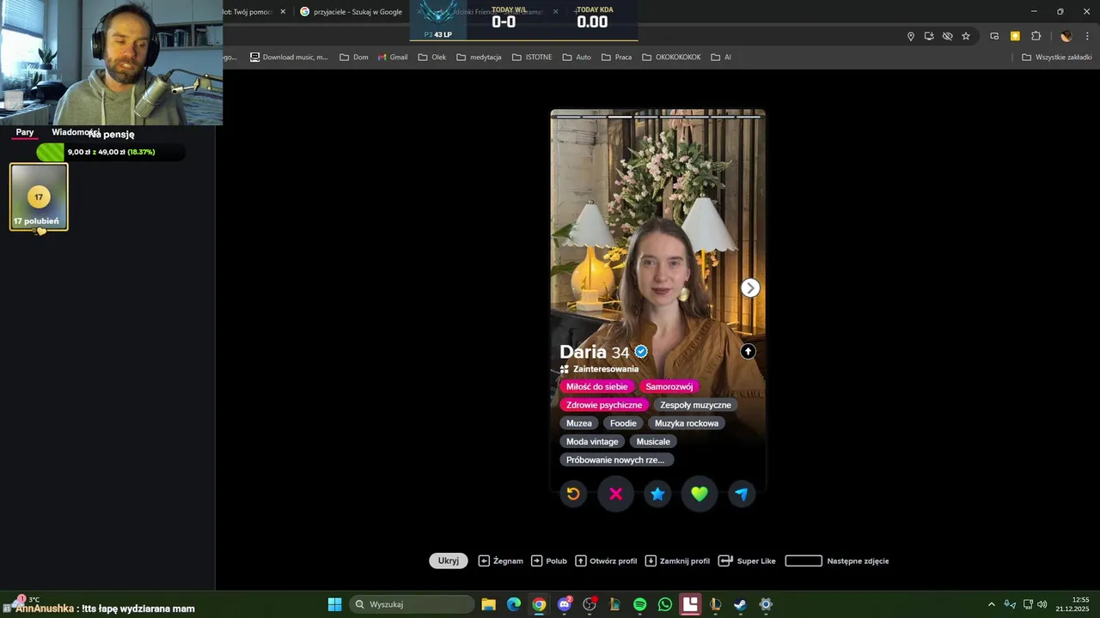1100x618 pixels.
Task: Click the blue verified badge next to Daria
Action: click(x=641, y=352)
